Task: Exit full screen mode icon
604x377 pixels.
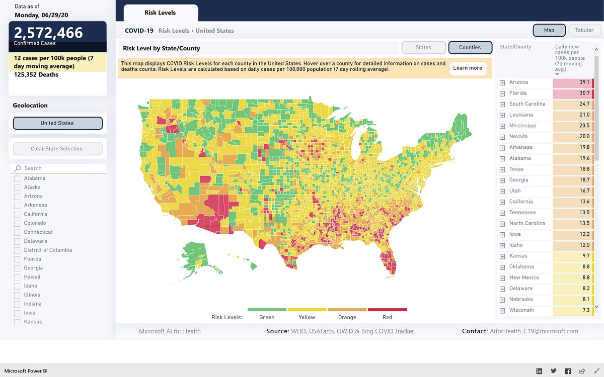Action: point(596,371)
